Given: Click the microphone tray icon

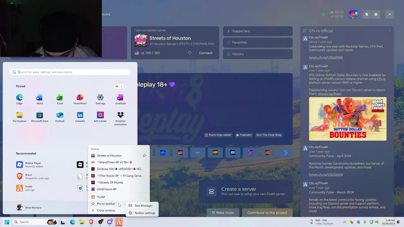Looking at the screenshot, I should (x=365, y=222).
